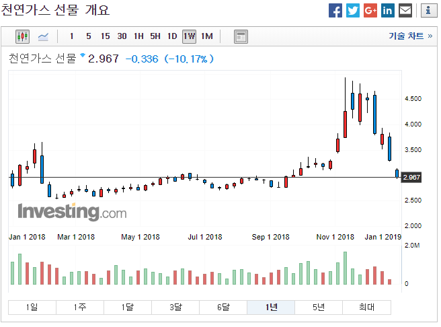Select 1H interval

pos(138,36)
